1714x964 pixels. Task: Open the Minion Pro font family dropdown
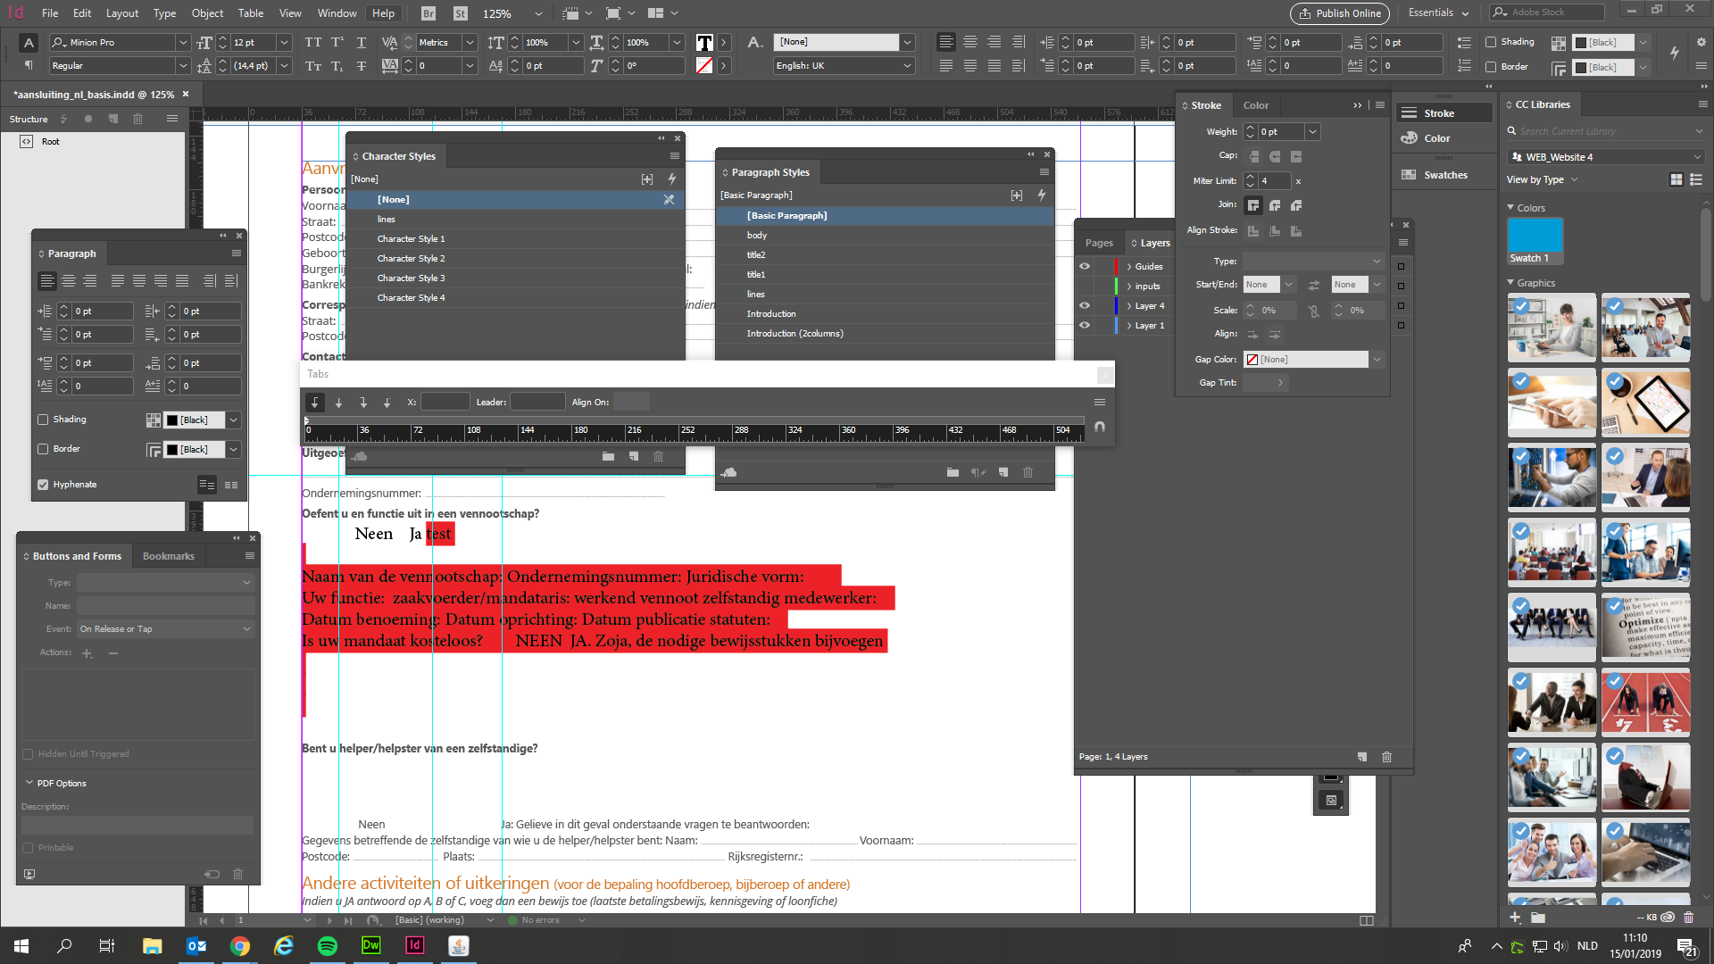[182, 42]
